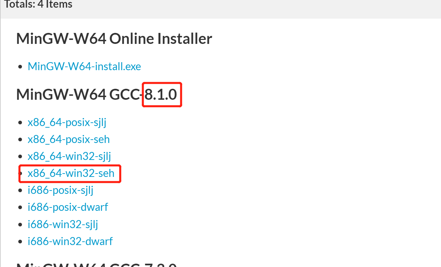Viewport: 441px width, 267px height.
Task: Open the x86_64-posix-seh link
Action: (69, 139)
